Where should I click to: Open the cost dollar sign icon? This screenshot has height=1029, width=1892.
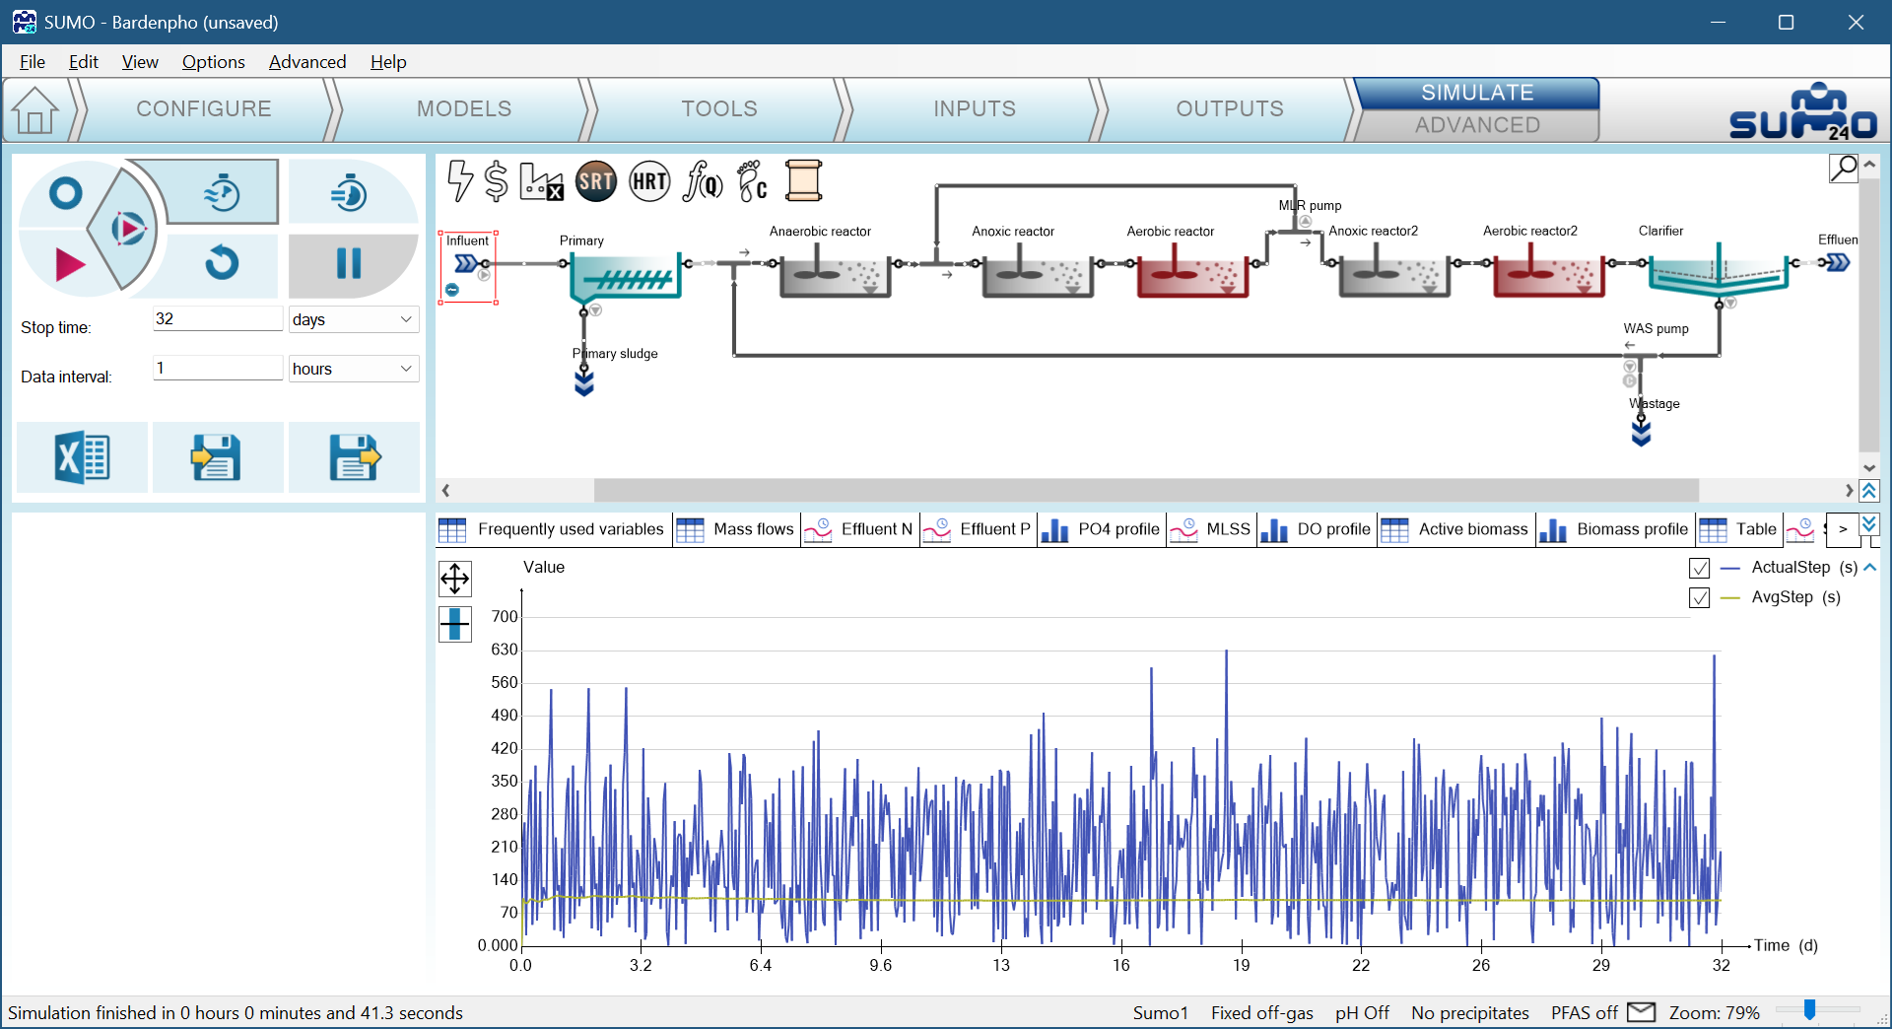[x=497, y=181]
